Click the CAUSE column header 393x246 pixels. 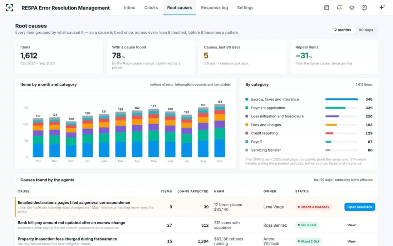[24, 191]
